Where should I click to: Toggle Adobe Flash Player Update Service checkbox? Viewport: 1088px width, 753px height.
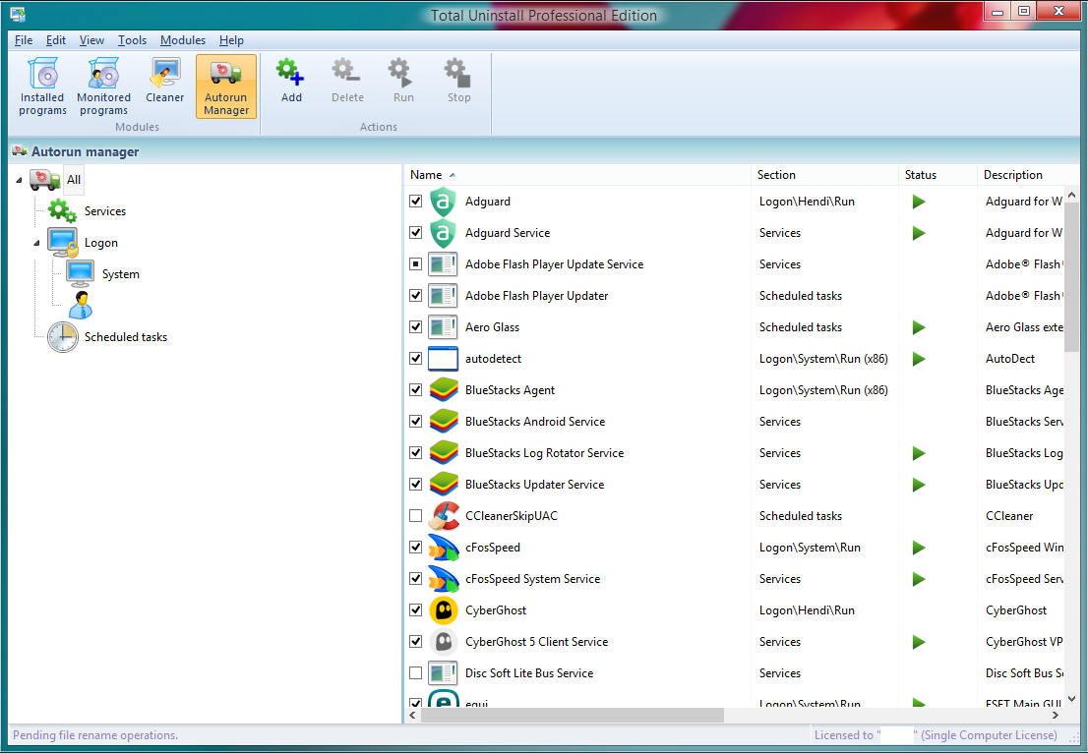[416, 264]
